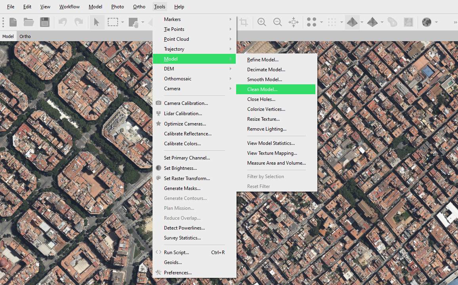Screen dimensions: 458x285
Task: Open dropdown arrow next to Rectangle Selection
Action: pyautogui.click(x=123, y=22)
